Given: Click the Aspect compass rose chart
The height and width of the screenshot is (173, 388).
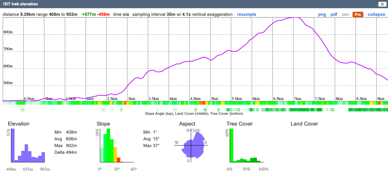Looking at the screenshot, I should coord(191,145).
